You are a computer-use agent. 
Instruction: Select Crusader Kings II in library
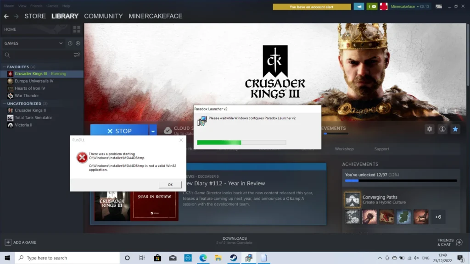coord(30,110)
